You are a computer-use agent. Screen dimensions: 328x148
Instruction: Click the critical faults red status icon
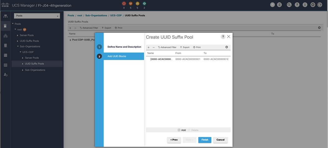(124, 3)
